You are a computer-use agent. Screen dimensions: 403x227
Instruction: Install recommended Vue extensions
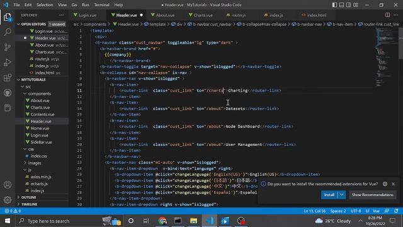(x=329, y=195)
